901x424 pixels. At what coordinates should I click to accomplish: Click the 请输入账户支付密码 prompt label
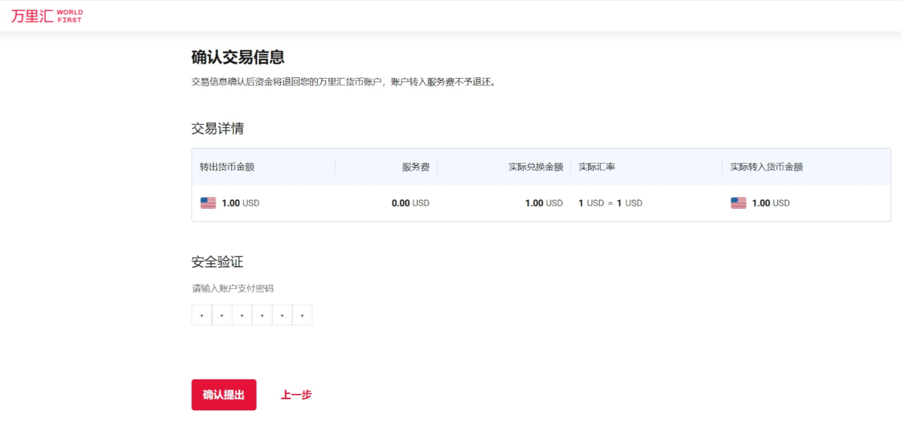[x=233, y=288]
